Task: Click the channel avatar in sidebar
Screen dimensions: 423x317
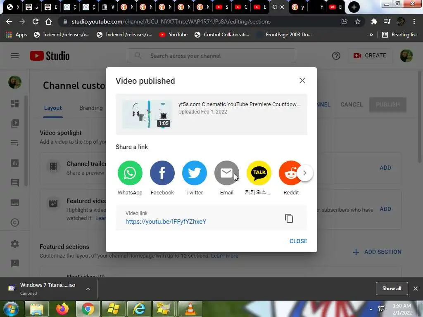Action: (x=15, y=82)
